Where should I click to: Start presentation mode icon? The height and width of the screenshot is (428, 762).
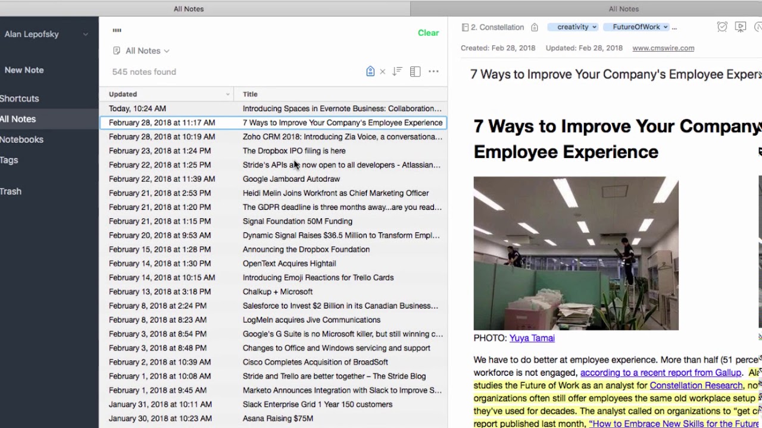pyautogui.click(x=741, y=27)
